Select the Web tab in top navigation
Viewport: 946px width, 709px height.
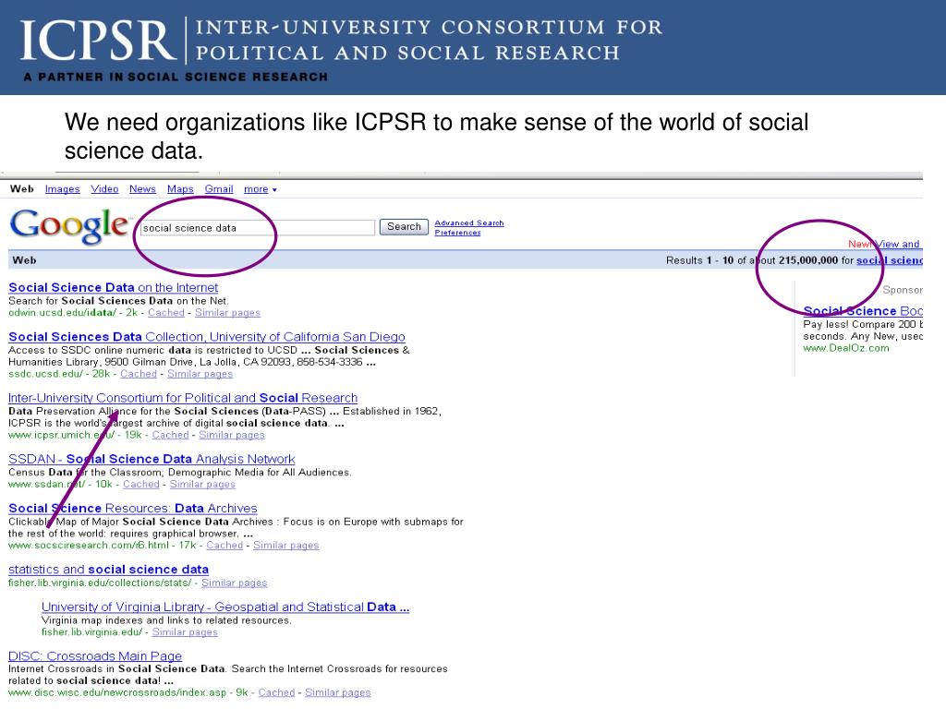22,189
